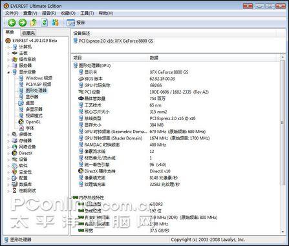The image size is (289, 246).
Task: Click the 网络设备 globe icon
Action: [14, 147]
